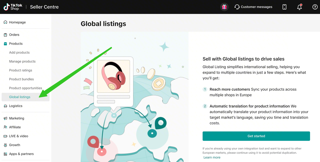
Task: Click the Global listings page heading
Action: click(x=103, y=24)
